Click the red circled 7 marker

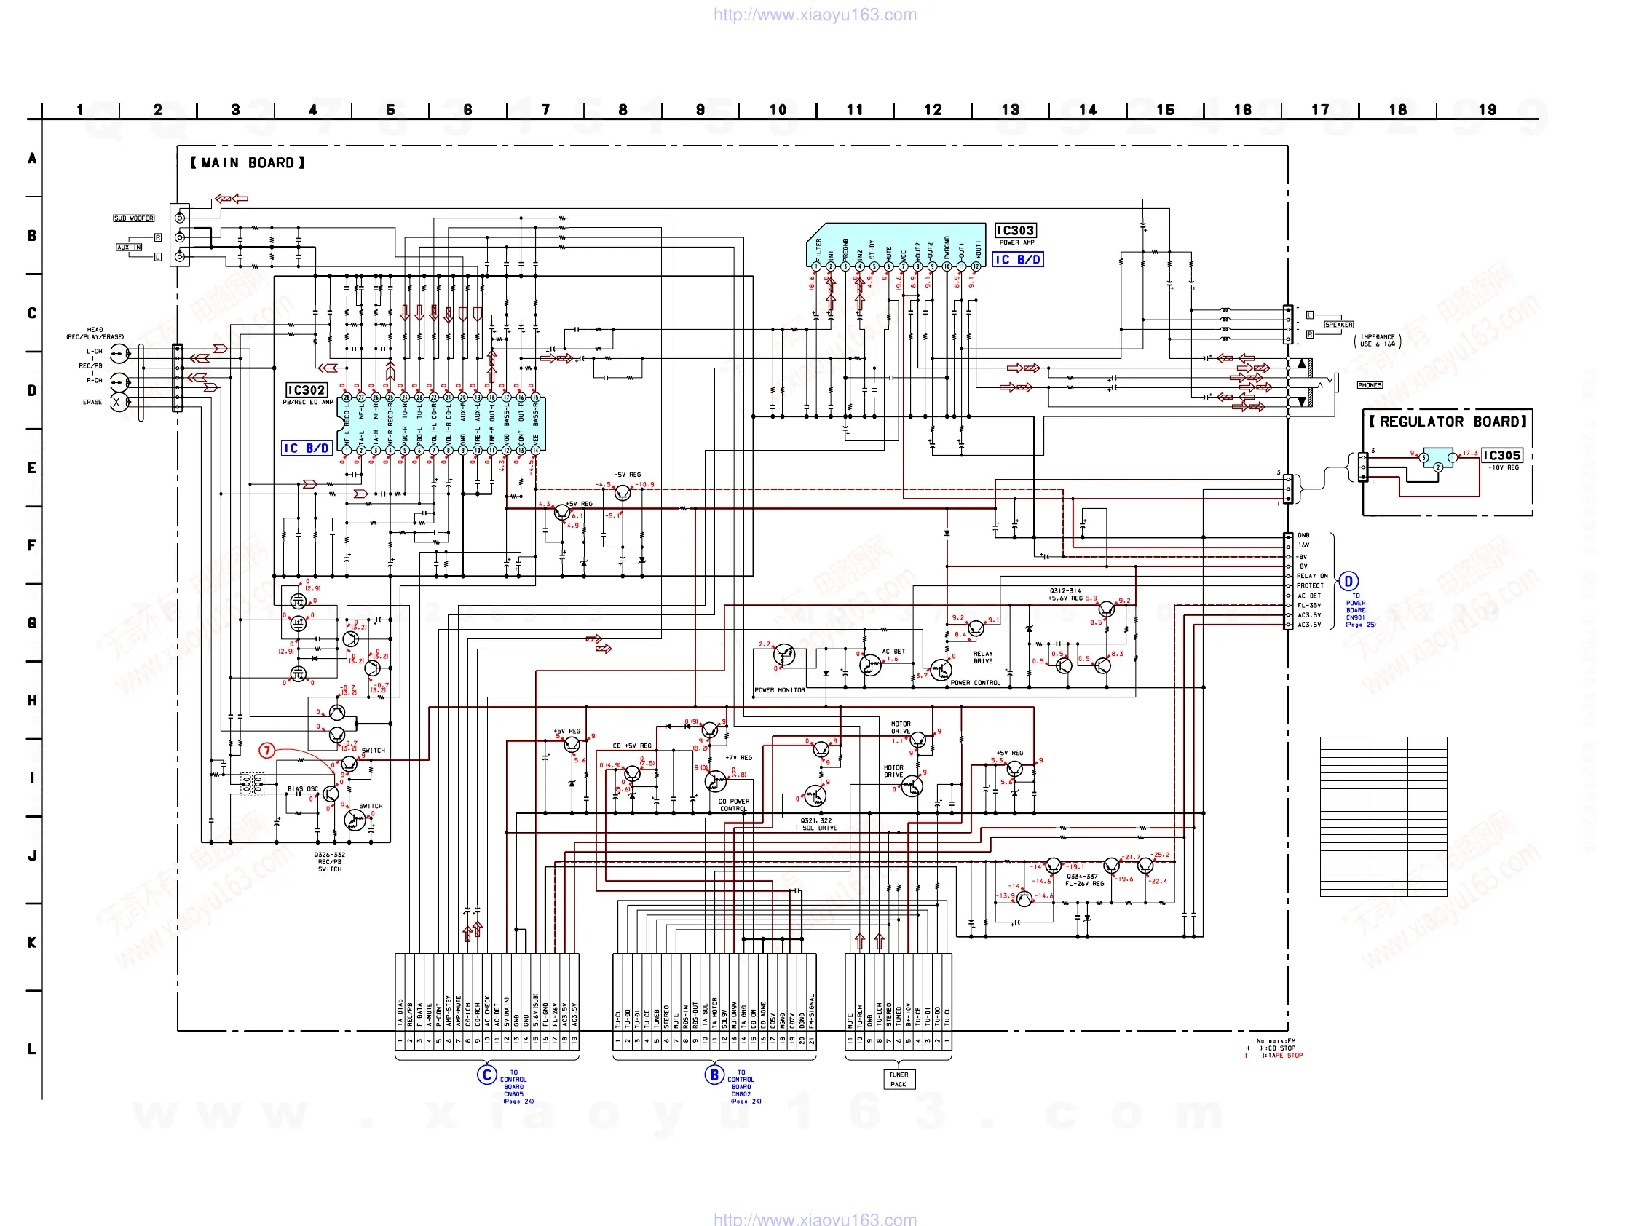pos(267,751)
